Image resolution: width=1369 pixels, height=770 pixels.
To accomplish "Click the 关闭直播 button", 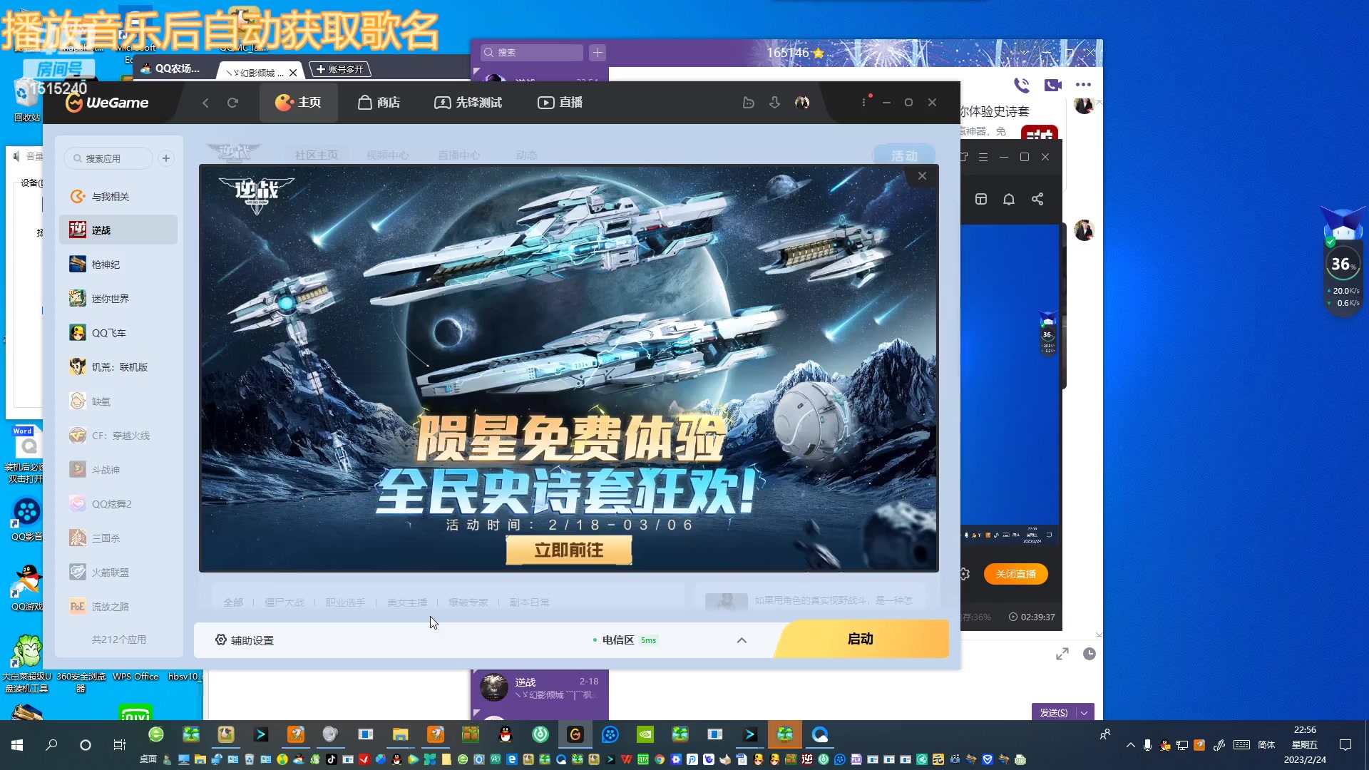I will 1015,574.
